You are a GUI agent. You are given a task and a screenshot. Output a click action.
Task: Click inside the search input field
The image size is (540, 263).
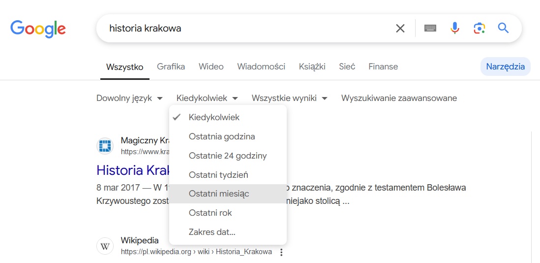[x=246, y=28]
